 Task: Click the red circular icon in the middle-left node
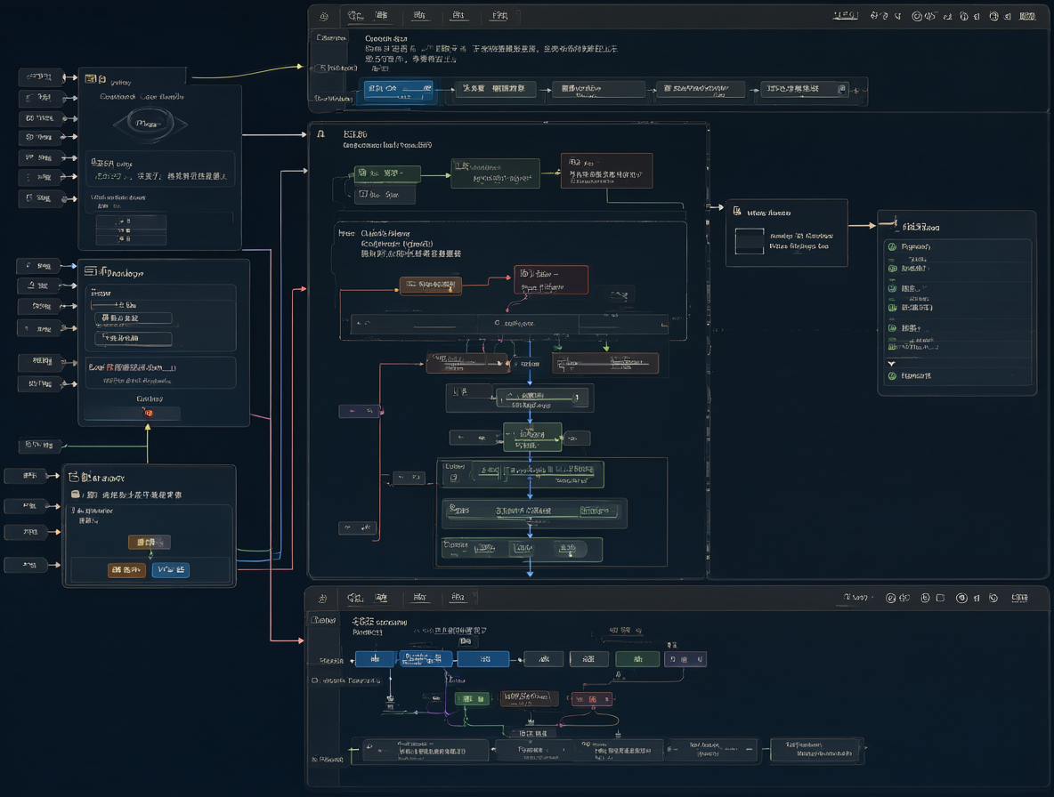[x=149, y=412]
